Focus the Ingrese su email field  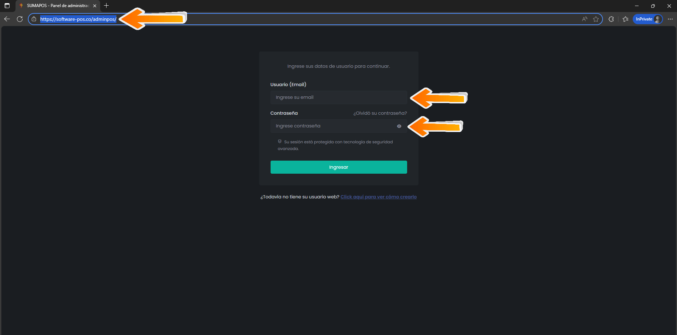[x=338, y=97]
